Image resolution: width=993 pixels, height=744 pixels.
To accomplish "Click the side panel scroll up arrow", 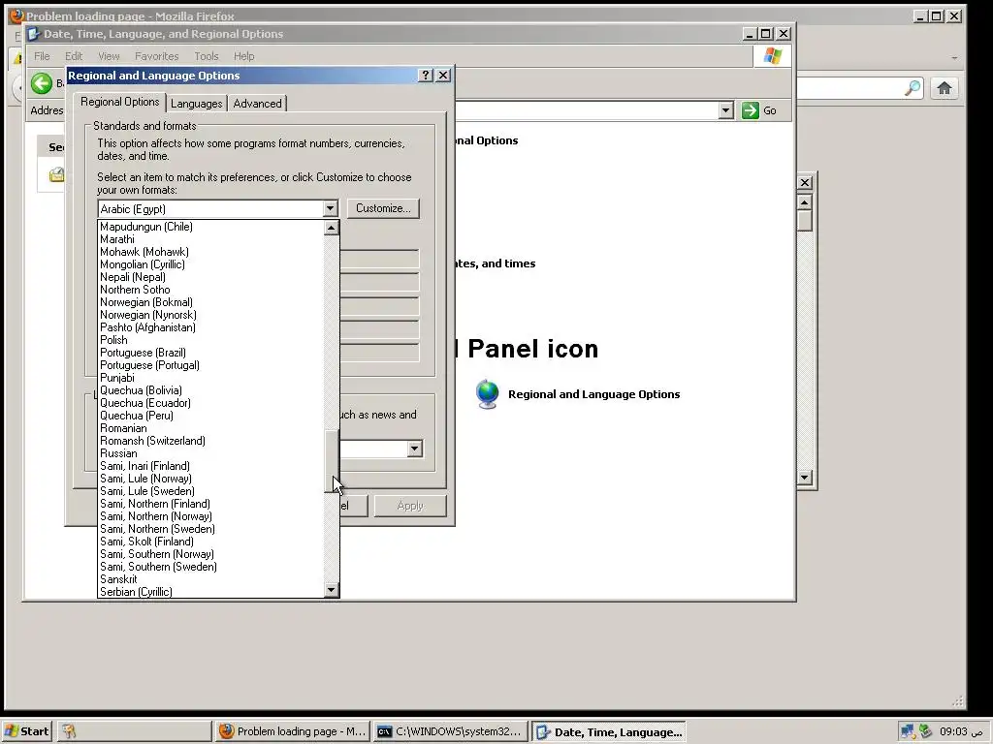I will [804, 201].
